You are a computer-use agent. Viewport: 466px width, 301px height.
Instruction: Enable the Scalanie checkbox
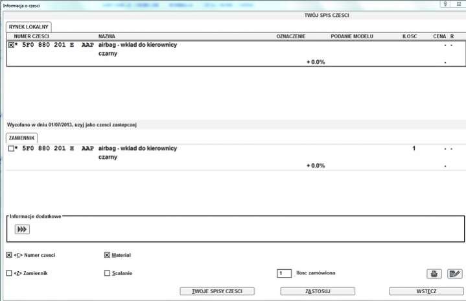107,273
